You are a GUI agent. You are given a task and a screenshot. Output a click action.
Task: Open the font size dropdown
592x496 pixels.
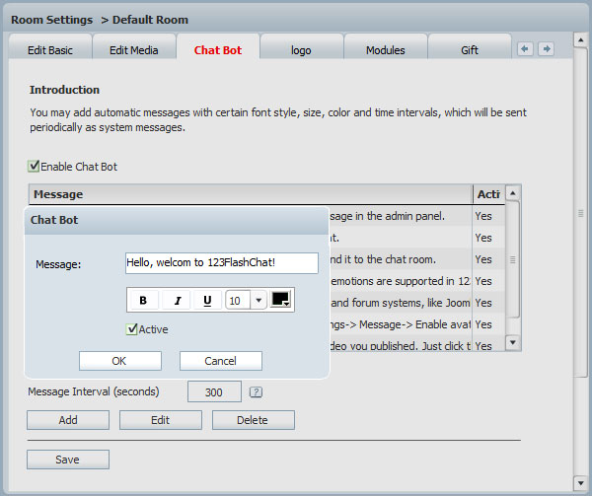coord(259,301)
